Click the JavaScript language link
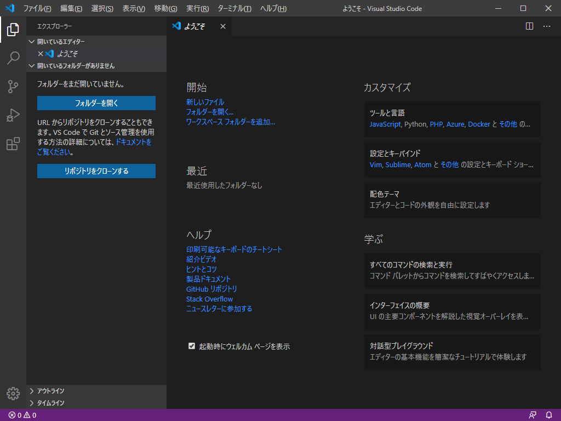The image size is (561, 421). click(385, 124)
